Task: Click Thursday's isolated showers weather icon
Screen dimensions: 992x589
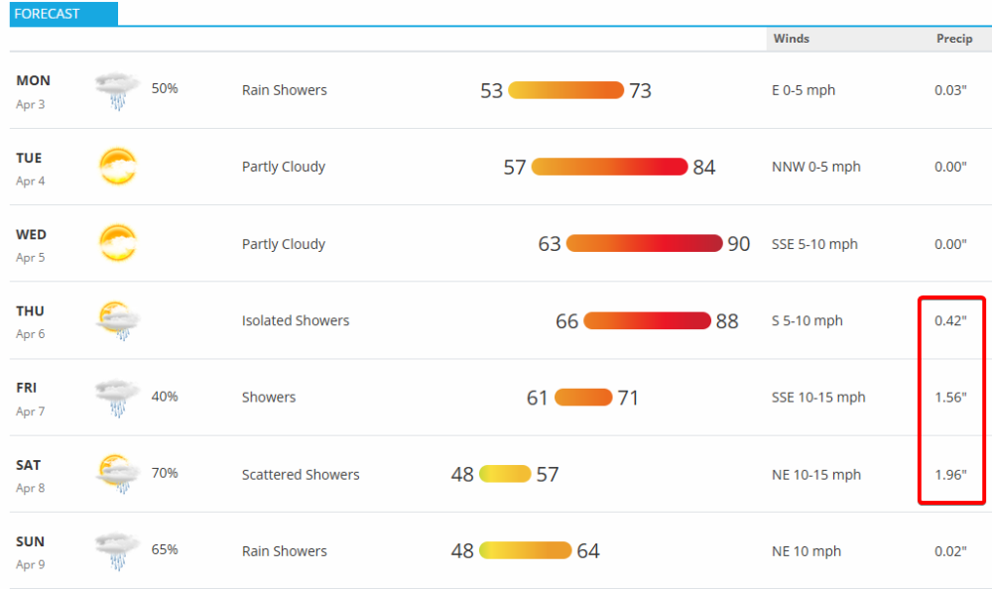Action: (118, 320)
